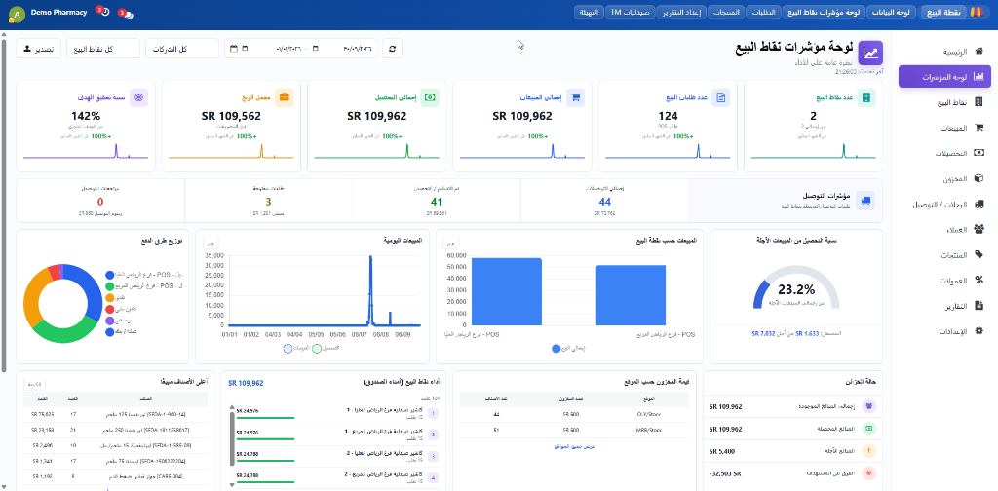
Task: Select لوحة مؤشرات نقاط البيع top tab
Action: [x=824, y=12]
